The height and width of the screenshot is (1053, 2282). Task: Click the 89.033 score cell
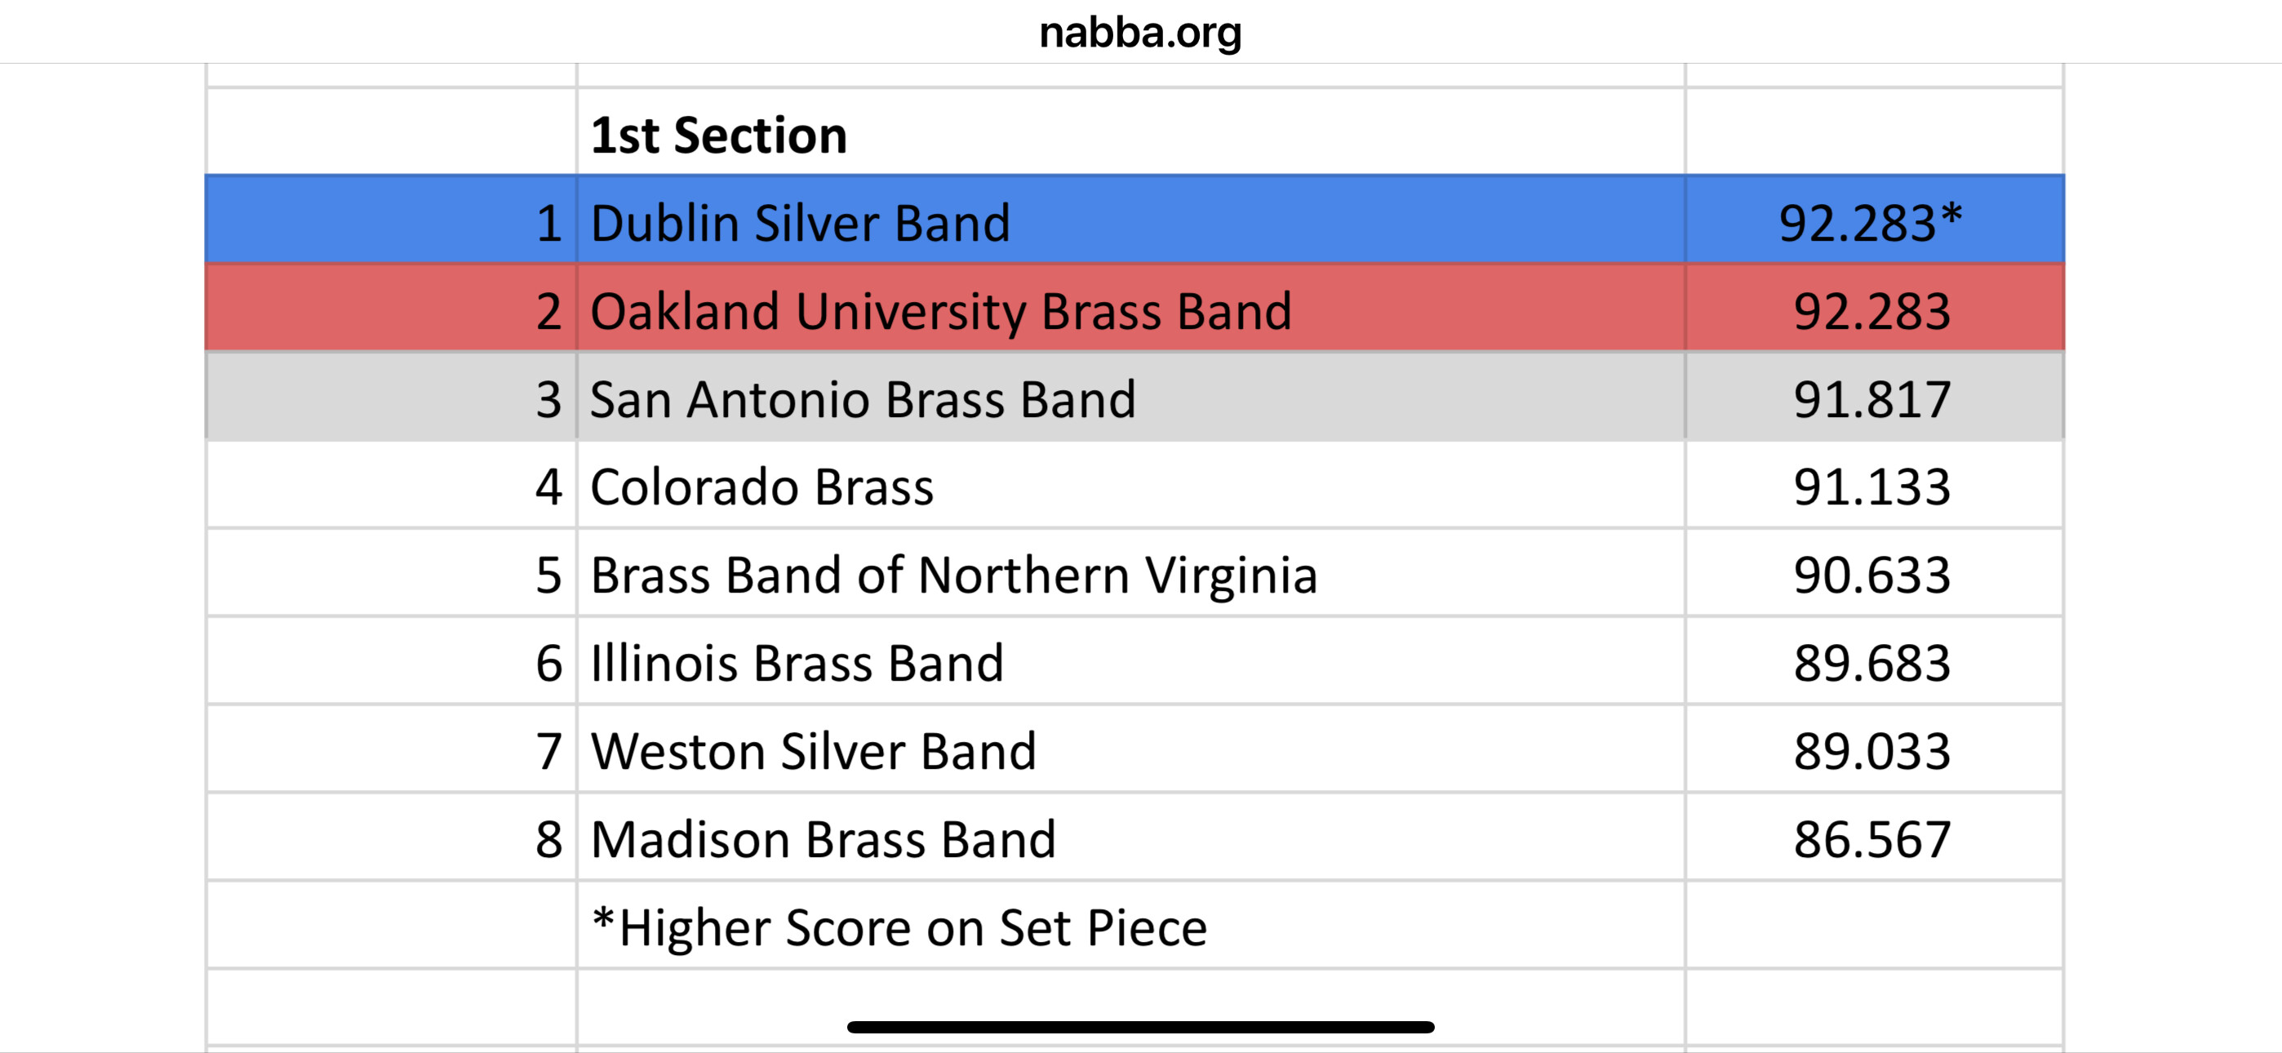[1874, 749]
